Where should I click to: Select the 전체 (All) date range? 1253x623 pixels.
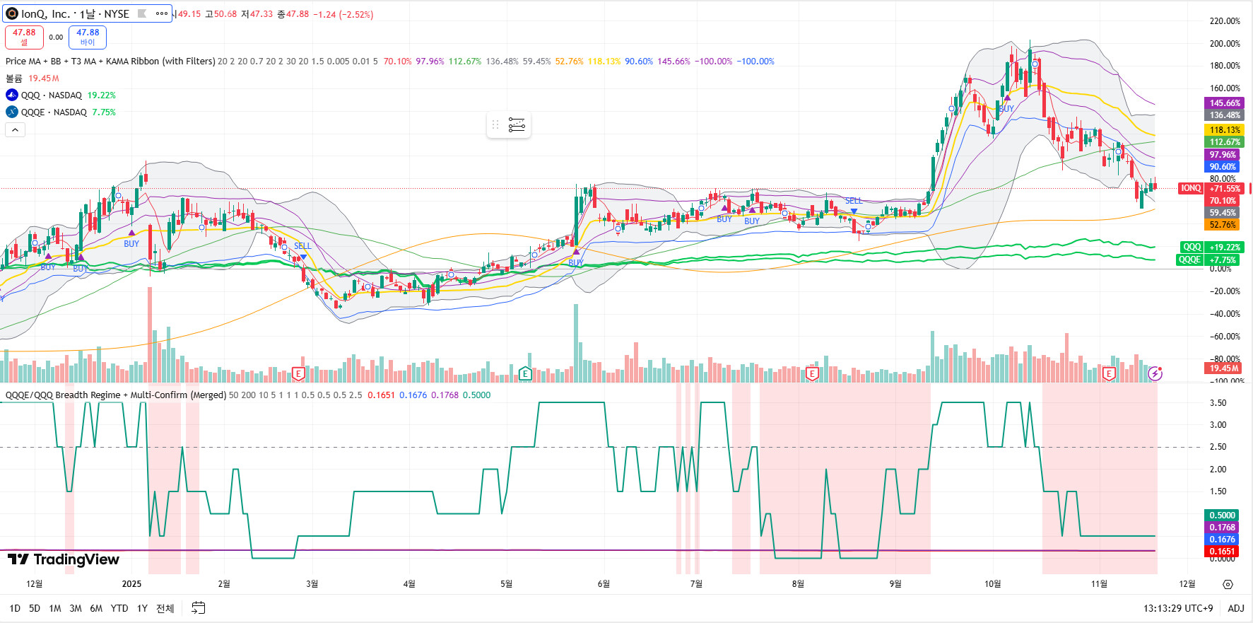point(165,608)
